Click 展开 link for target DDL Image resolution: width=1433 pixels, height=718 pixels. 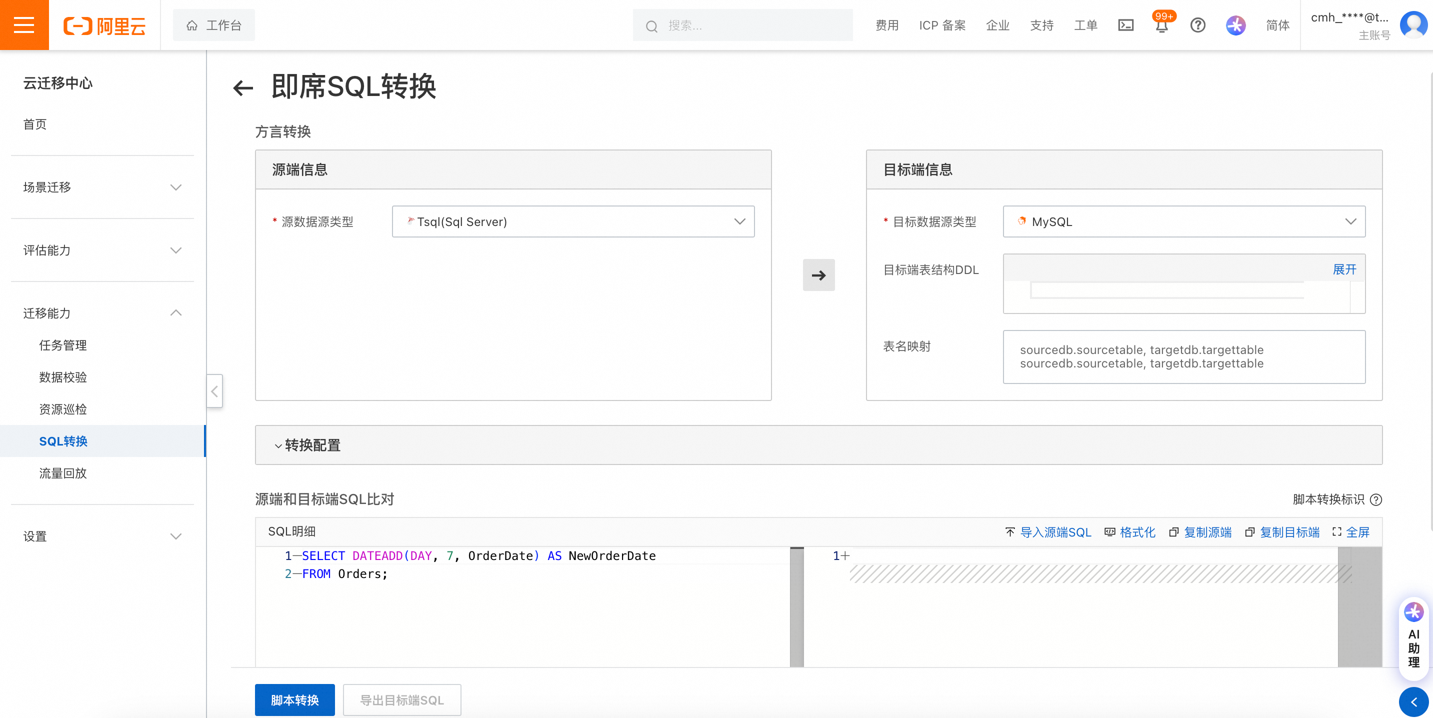tap(1344, 269)
